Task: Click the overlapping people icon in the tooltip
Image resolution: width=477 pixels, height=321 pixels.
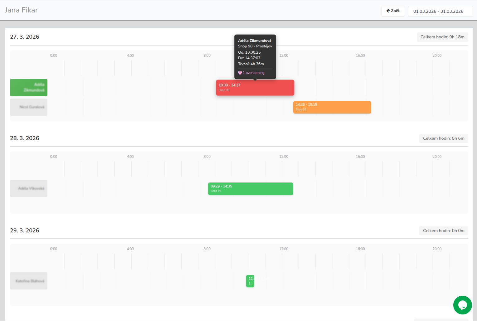Action: [x=240, y=73]
